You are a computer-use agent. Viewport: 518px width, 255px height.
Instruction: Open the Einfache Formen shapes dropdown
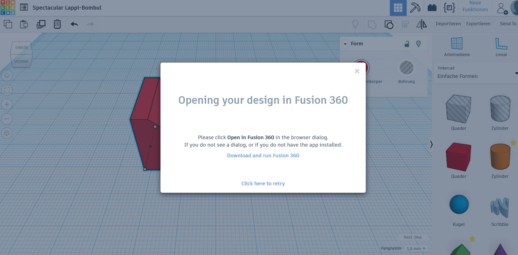pos(476,73)
